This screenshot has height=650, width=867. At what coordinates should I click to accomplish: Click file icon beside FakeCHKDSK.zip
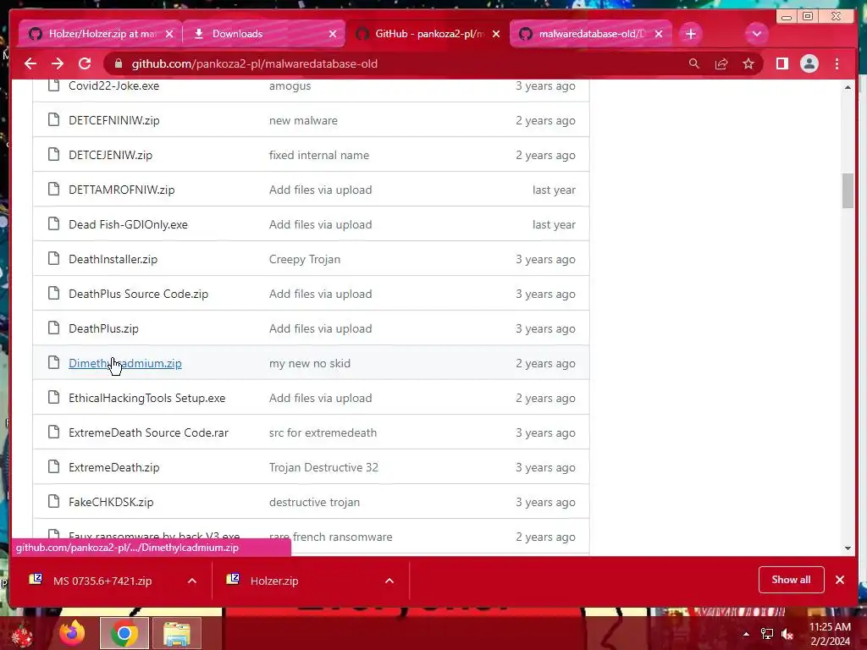[x=53, y=501]
